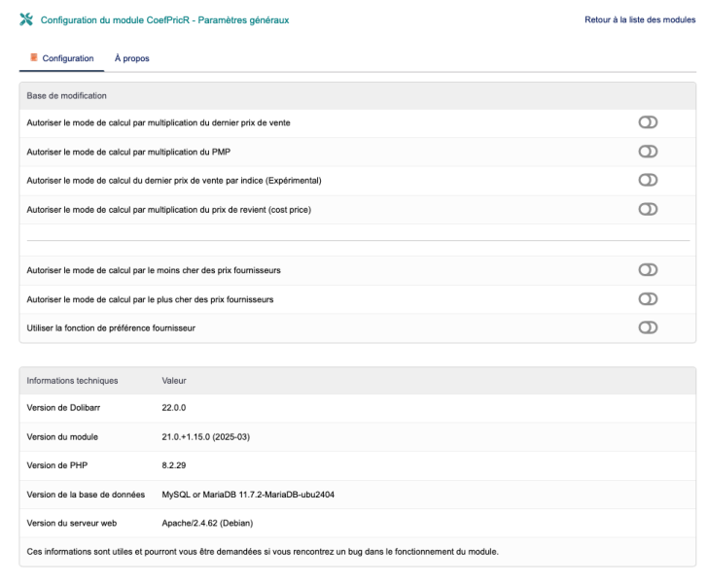The image size is (709, 583).
Task: Follow 'Retour à la liste des modules' link
Action: point(639,19)
